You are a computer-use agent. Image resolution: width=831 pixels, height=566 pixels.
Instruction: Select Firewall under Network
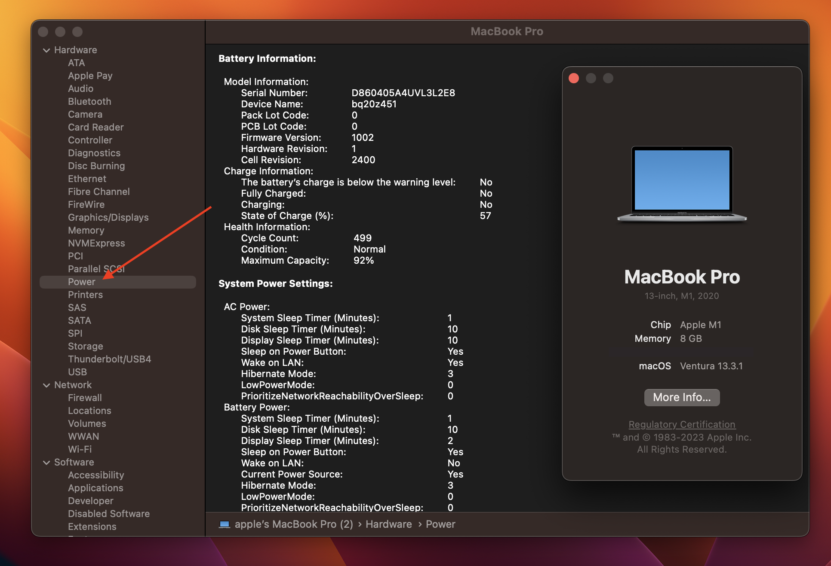pos(85,398)
